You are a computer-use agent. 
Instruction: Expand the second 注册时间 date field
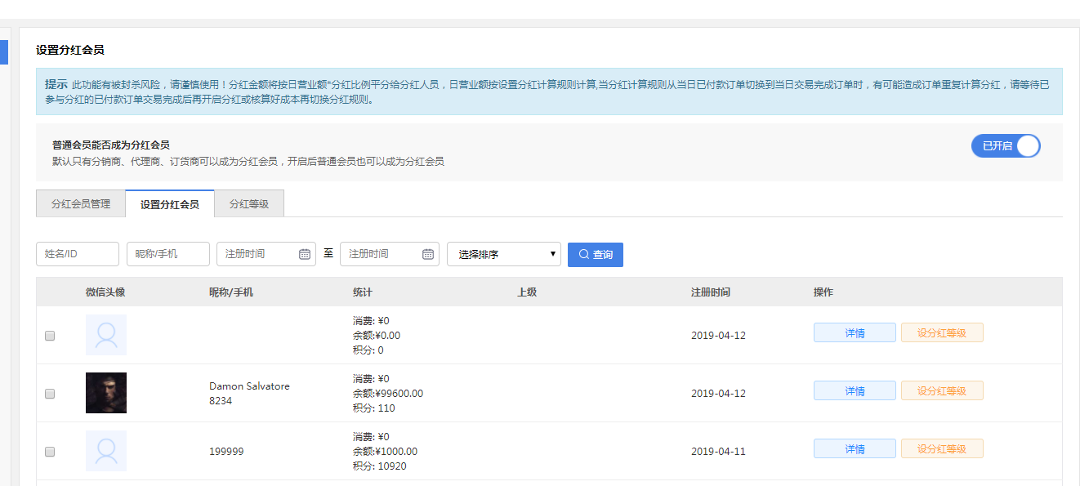pyautogui.click(x=390, y=253)
